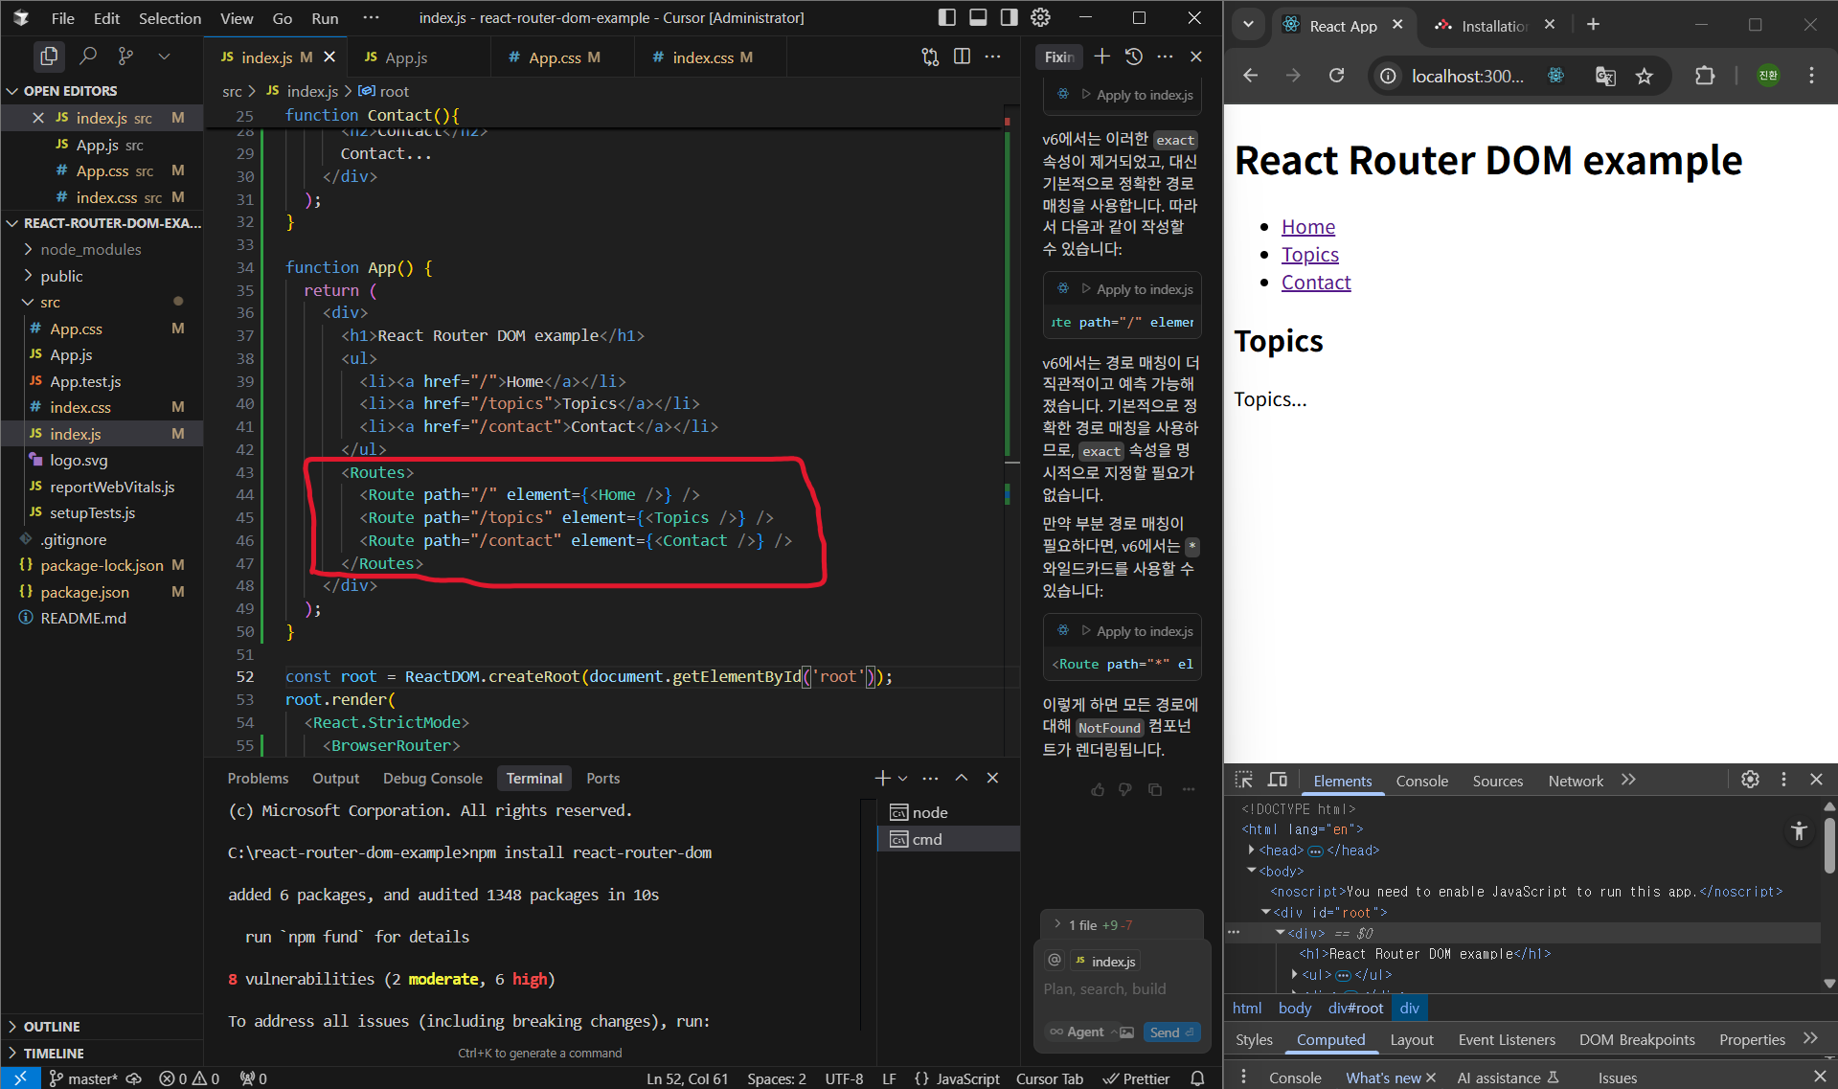
Task: Dislike the AI response thumbs down
Action: (1125, 789)
